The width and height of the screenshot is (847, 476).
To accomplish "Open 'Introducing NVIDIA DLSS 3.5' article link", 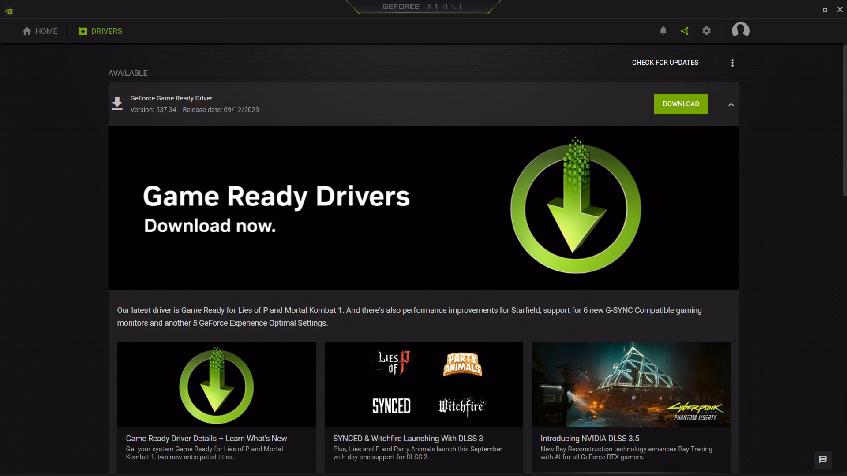I will (590, 439).
